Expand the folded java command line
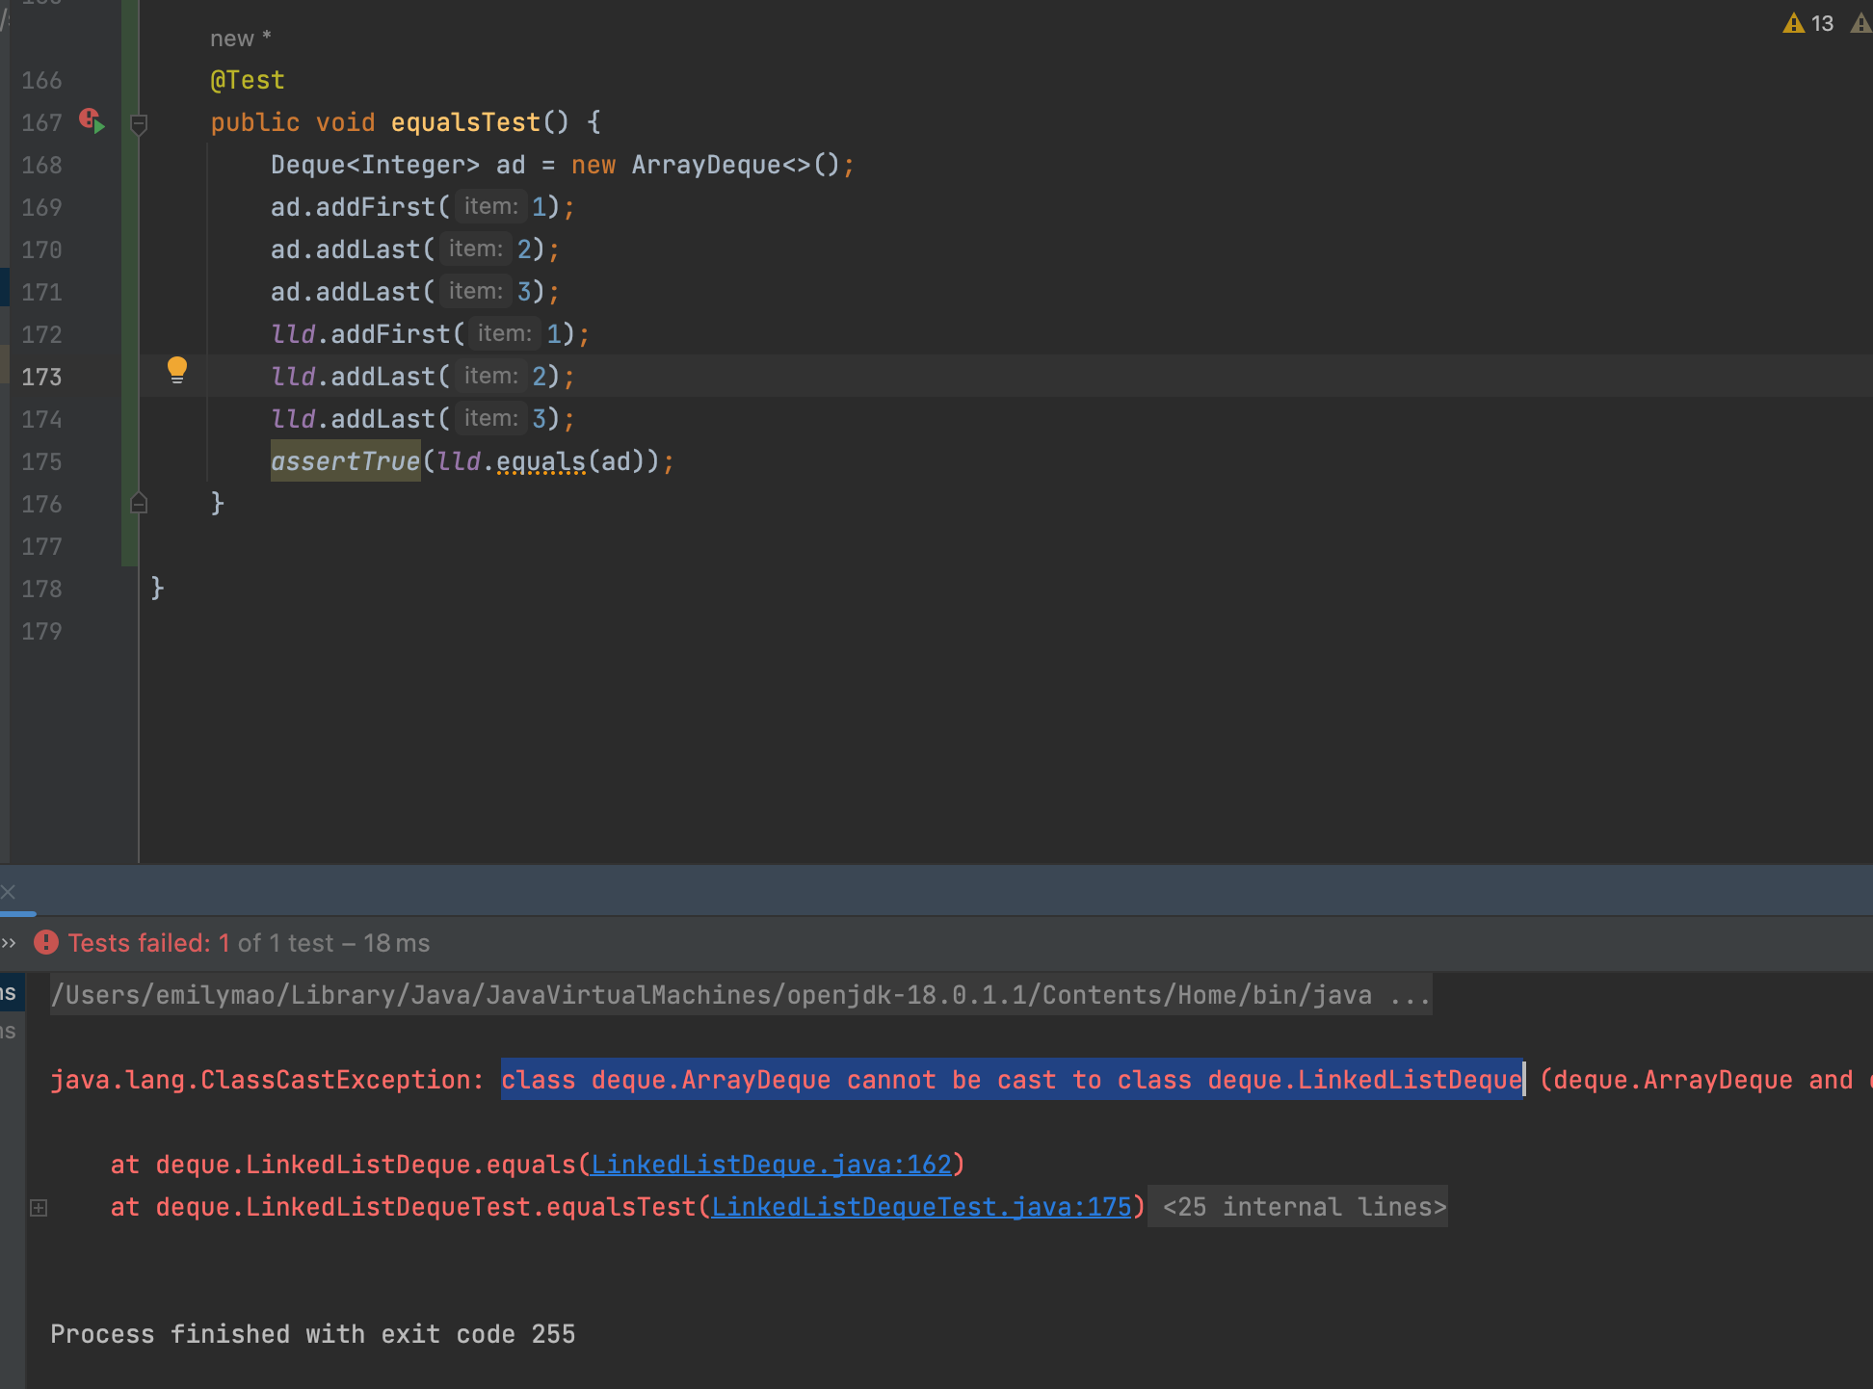 point(1409,995)
